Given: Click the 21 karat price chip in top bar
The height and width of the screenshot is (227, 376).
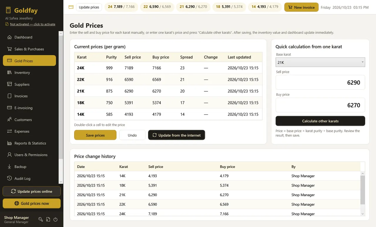Looking at the screenshot, I should (x=193, y=7).
